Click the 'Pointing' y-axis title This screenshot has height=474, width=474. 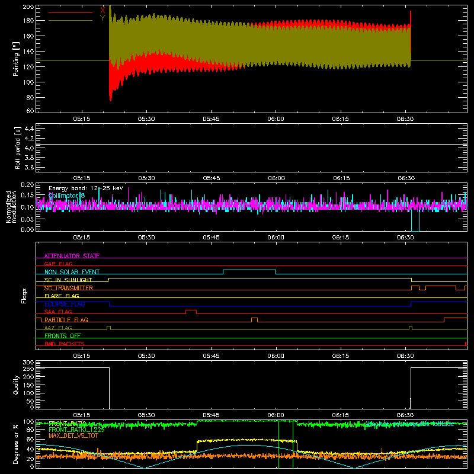16,59
